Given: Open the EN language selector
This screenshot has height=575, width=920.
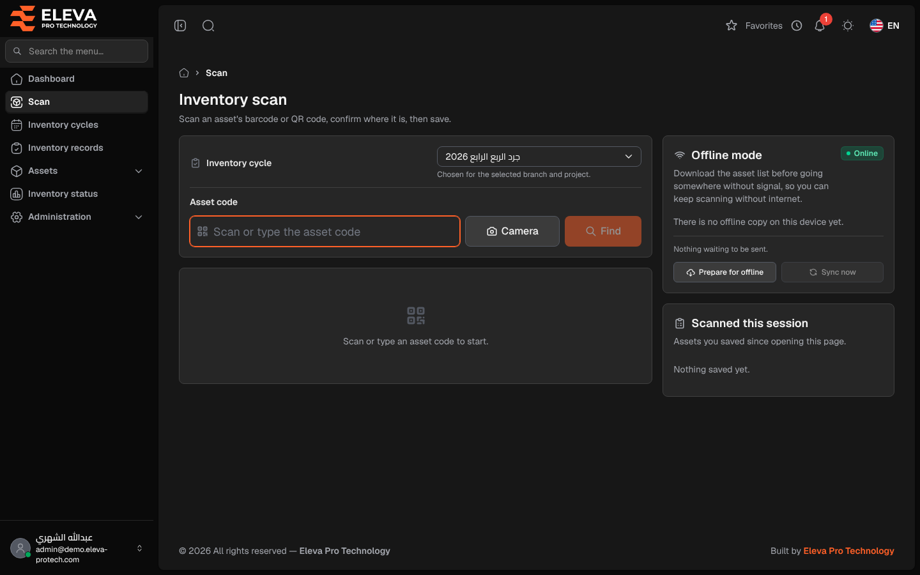Looking at the screenshot, I should [x=885, y=26].
